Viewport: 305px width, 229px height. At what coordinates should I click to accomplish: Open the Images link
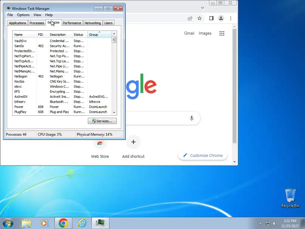(205, 33)
